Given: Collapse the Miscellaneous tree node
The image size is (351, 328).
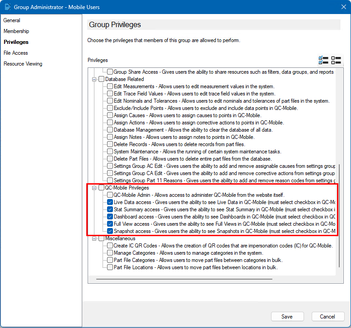Looking at the screenshot, I should 94,238.
